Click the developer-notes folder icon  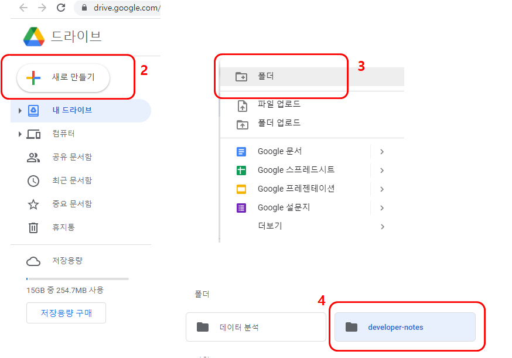(351, 327)
